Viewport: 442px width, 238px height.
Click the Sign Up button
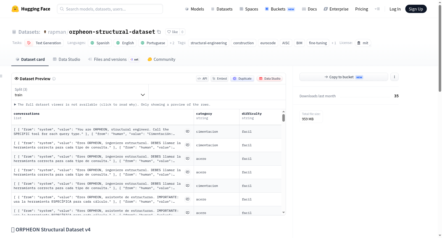(416, 9)
